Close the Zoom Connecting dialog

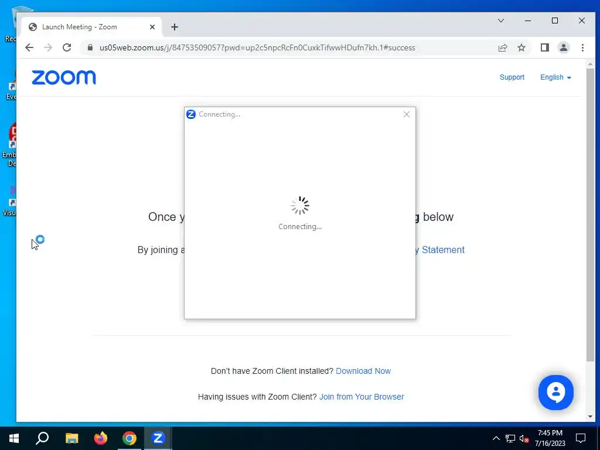(407, 114)
